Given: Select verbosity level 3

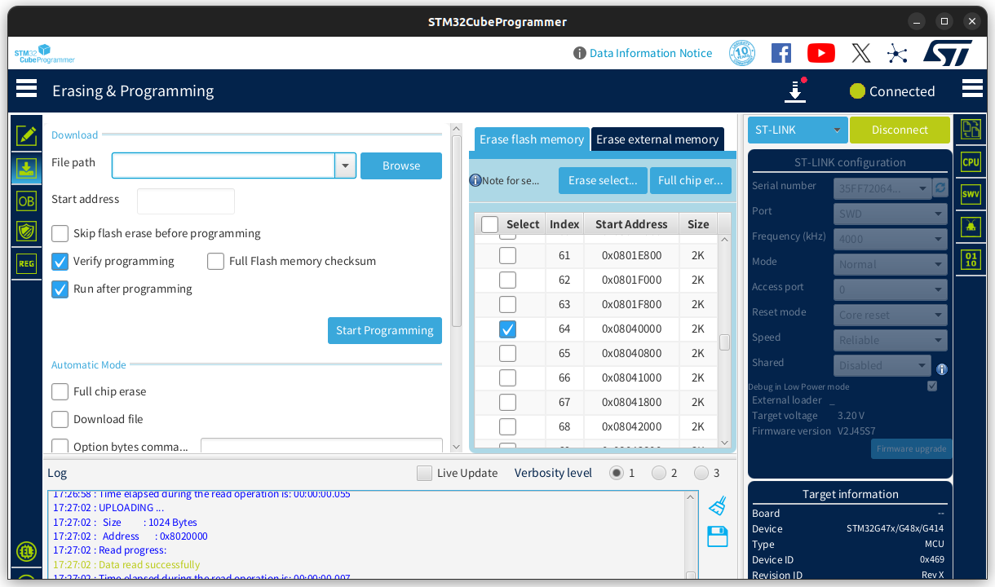Looking at the screenshot, I should 701,473.
